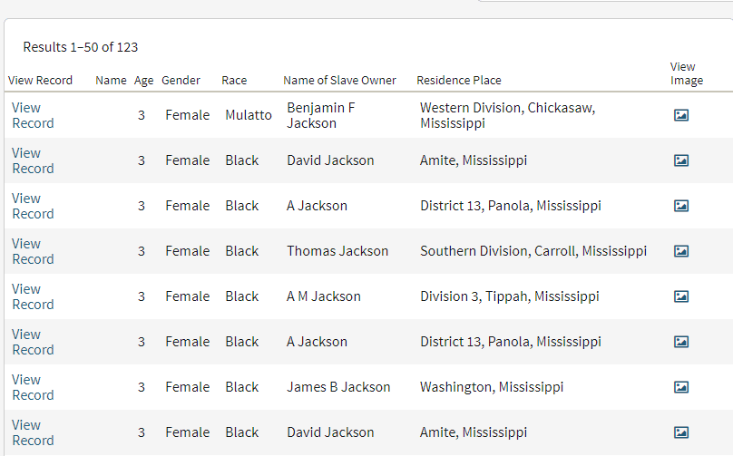
Task: Open View Record for Washington, Mississippi row
Action: (x=33, y=387)
